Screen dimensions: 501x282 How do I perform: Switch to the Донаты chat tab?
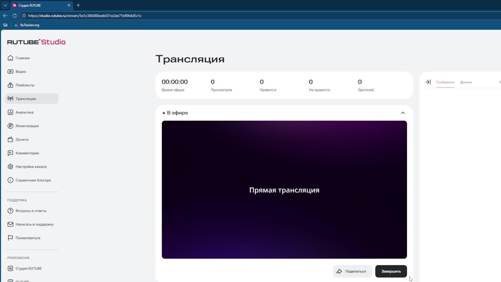click(x=466, y=82)
